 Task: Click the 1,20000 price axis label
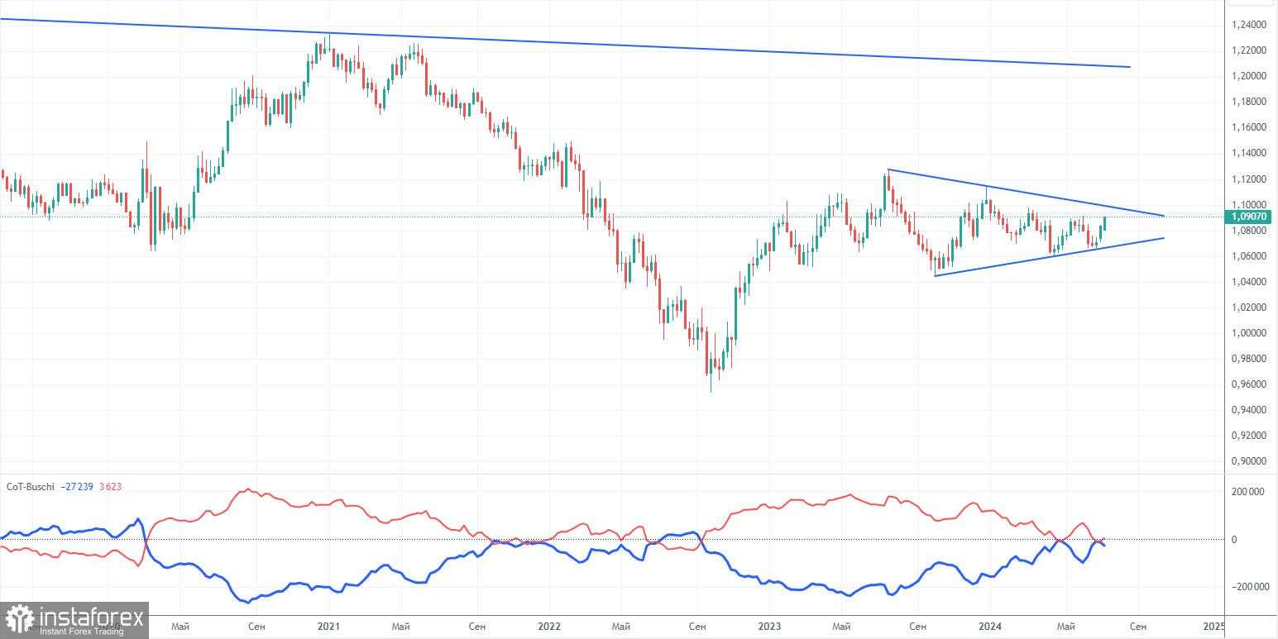coord(1249,76)
